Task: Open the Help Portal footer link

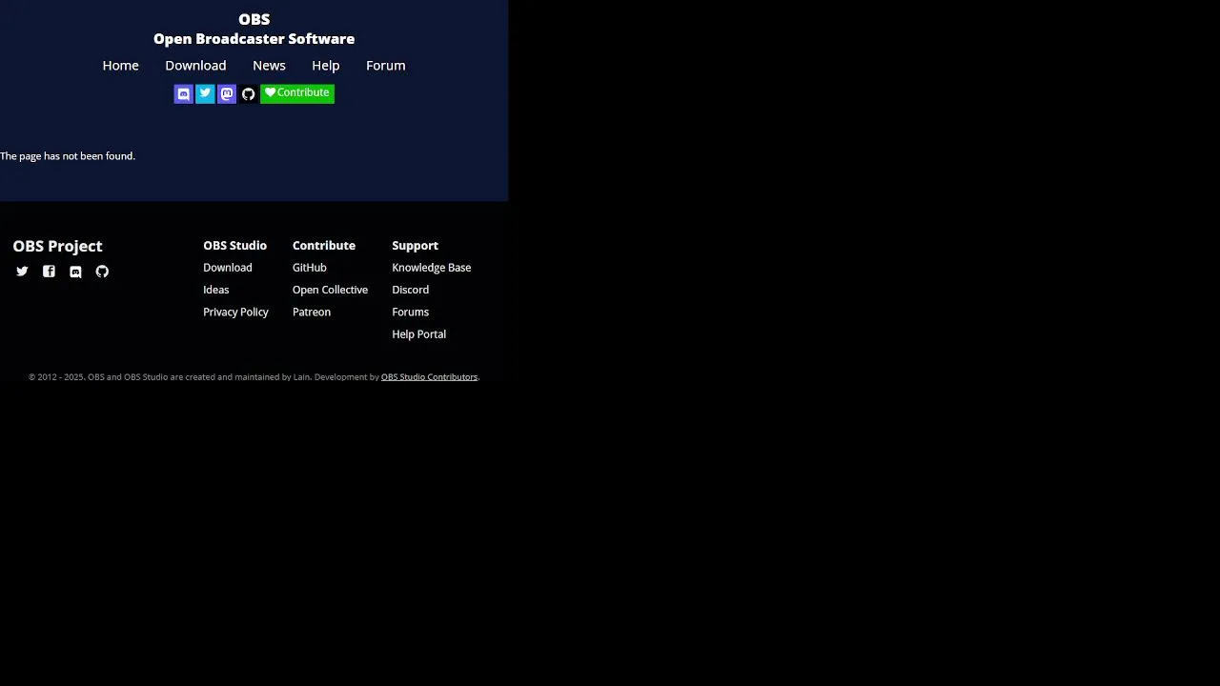Action: 419,334
